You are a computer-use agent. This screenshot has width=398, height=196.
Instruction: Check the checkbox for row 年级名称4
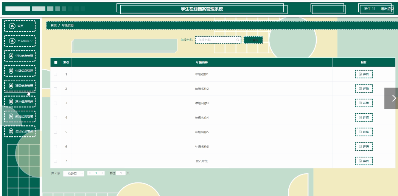tap(55, 117)
